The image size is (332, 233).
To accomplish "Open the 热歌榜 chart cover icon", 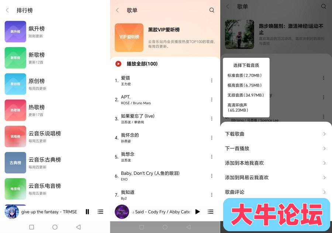I will (x=15, y=110).
